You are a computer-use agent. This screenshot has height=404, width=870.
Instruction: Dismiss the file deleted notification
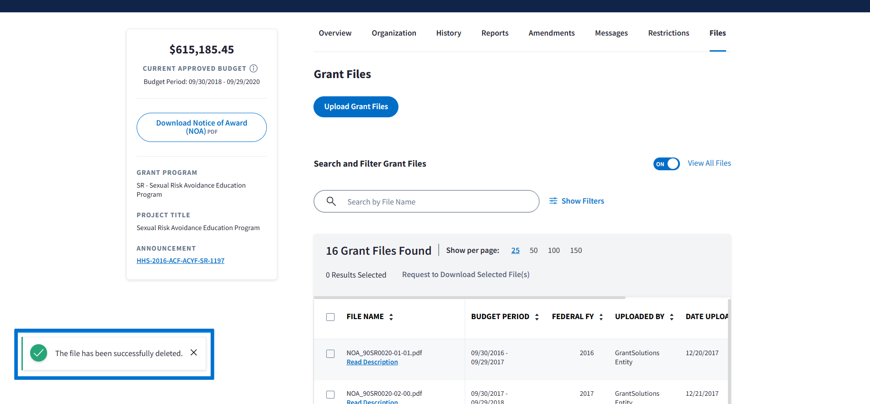coord(194,352)
